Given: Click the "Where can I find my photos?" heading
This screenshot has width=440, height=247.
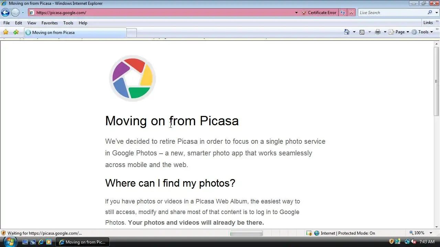Looking at the screenshot, I should (x=170, y=183).
